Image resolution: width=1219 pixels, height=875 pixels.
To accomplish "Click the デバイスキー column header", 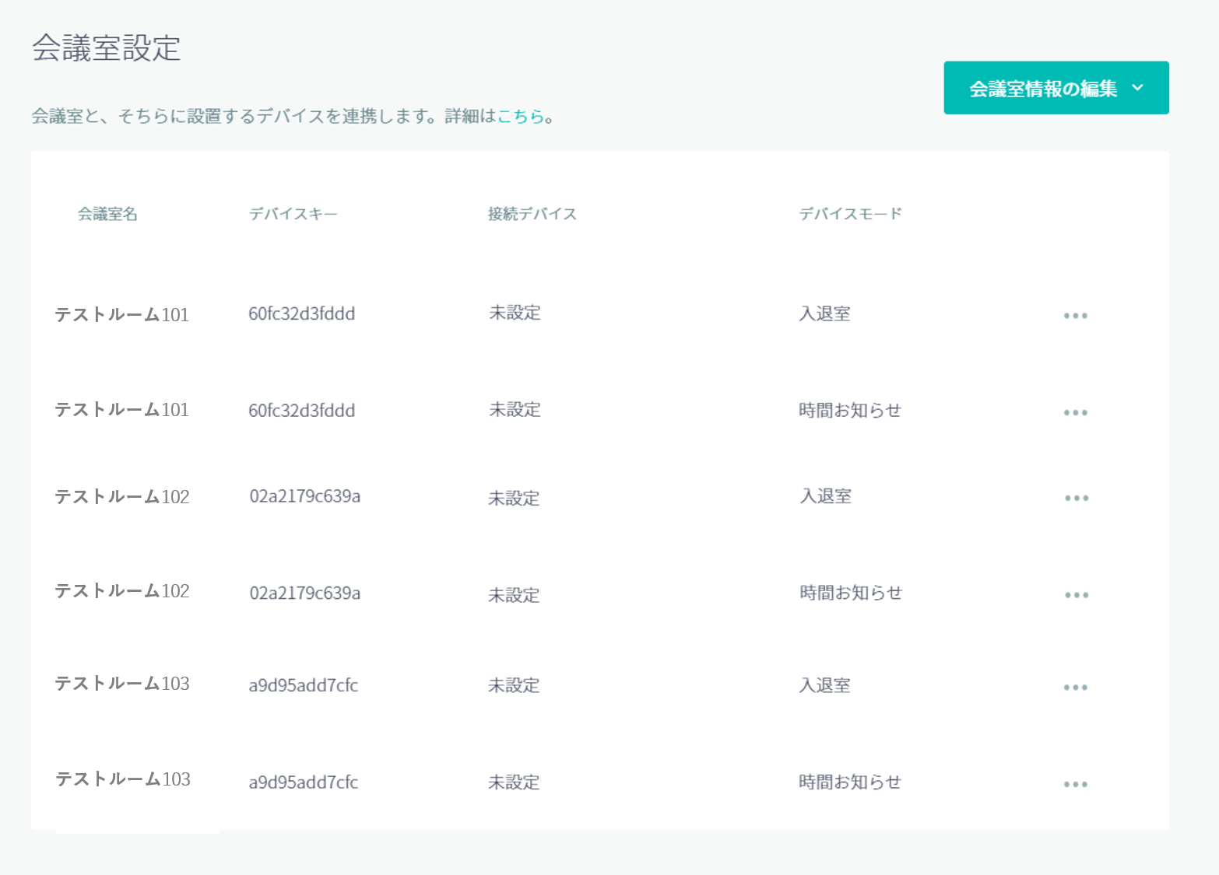I will pos(293,214).
